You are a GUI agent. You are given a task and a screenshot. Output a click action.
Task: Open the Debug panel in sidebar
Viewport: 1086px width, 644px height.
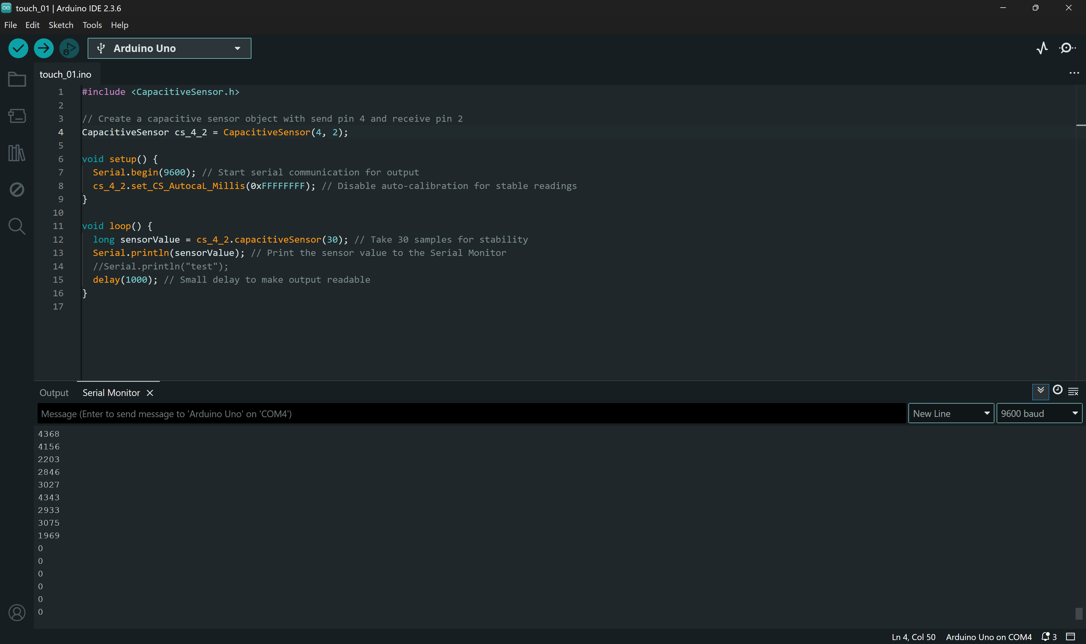[17, 189]
